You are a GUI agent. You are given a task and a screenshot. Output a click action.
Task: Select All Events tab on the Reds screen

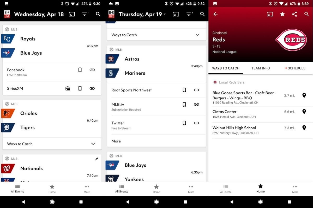226,189
